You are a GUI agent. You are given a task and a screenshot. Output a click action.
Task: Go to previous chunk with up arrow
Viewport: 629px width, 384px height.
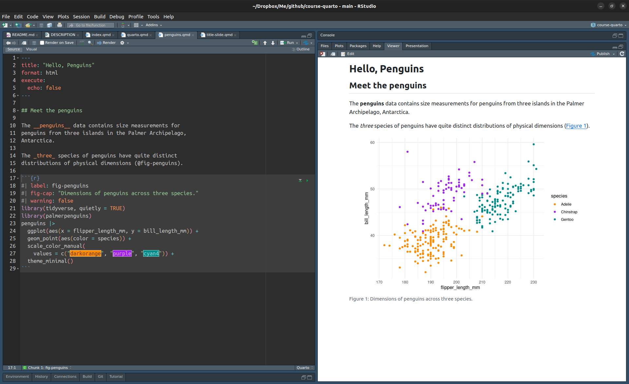point(265,43)
